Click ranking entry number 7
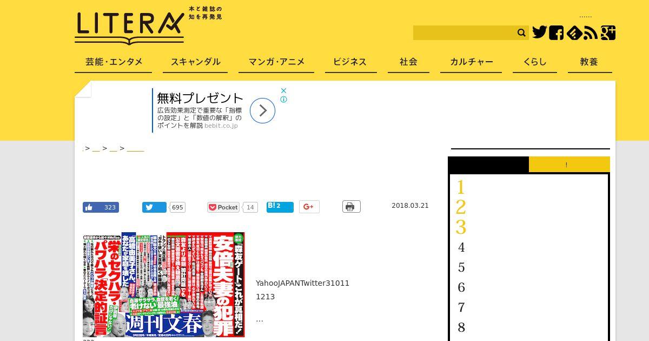 [461, 307]
